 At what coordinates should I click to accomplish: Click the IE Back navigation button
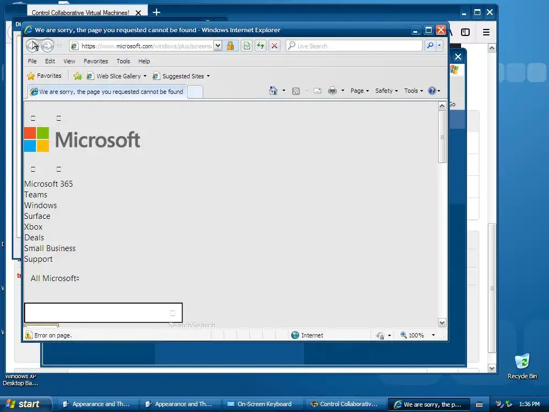[33, 46]
